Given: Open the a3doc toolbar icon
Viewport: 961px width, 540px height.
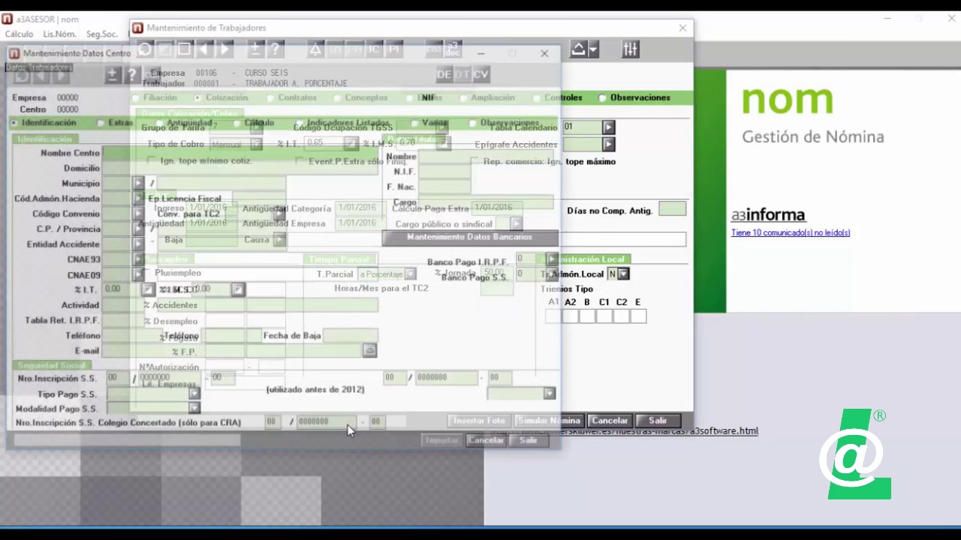Looking at the screenshot, I should click(x=453, y=49).
